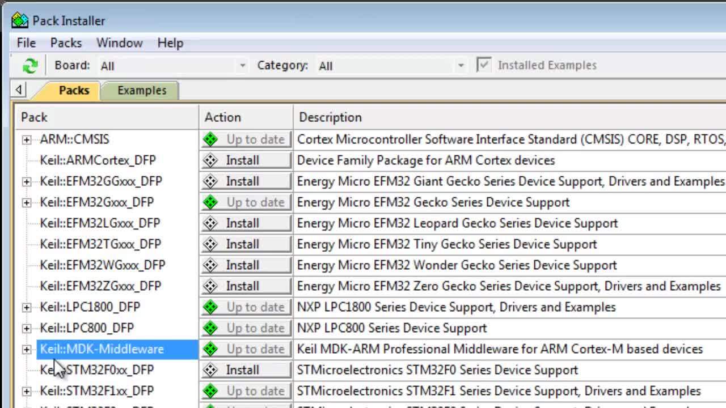This screenshot has width=726, height=408.
Task: Click Up to date for Keil::LPC1800_DFP
Action: (246, 307)
